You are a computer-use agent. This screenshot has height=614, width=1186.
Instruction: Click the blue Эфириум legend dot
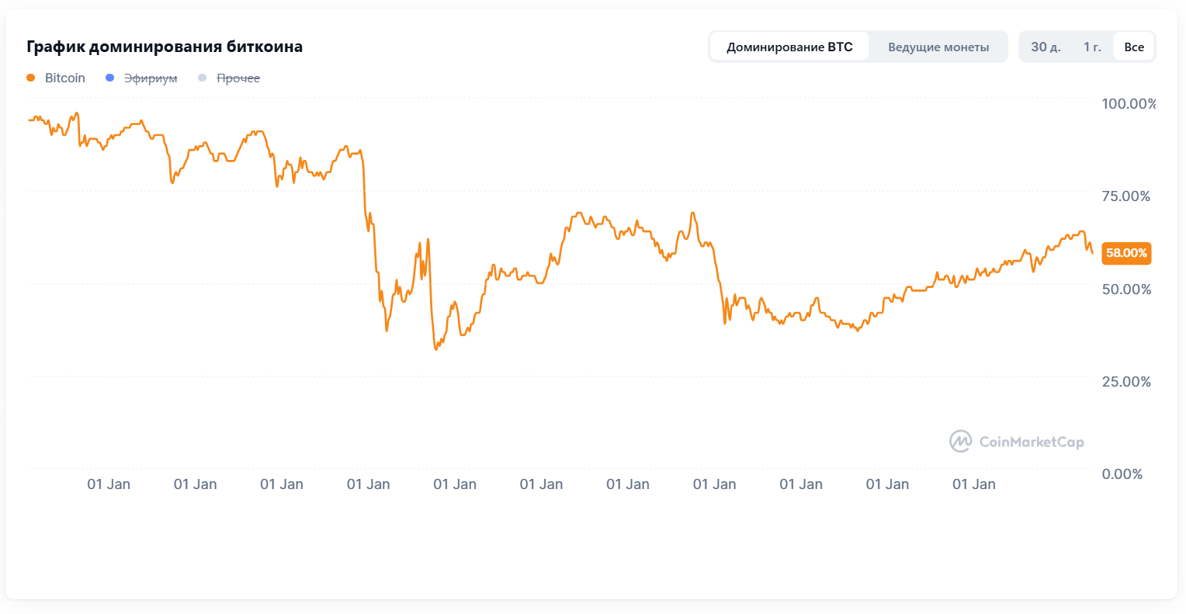(109, 78)
